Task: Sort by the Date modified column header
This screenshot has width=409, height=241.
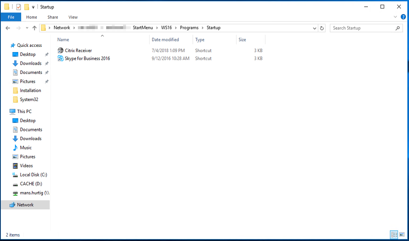Action: [165, 40]
